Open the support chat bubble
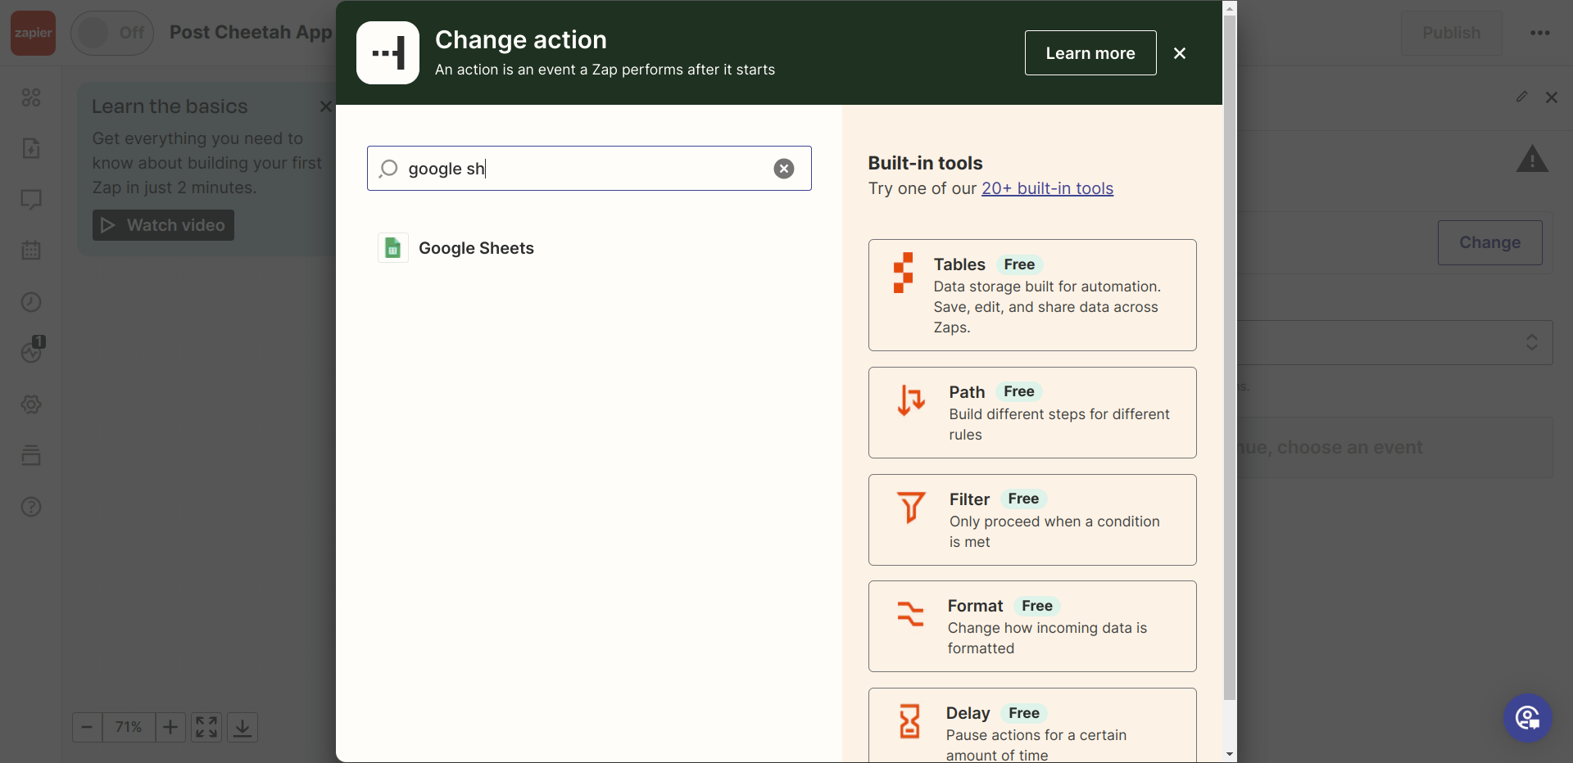Viewport: 1573px width, 763px height. (x=1528, y=719)
